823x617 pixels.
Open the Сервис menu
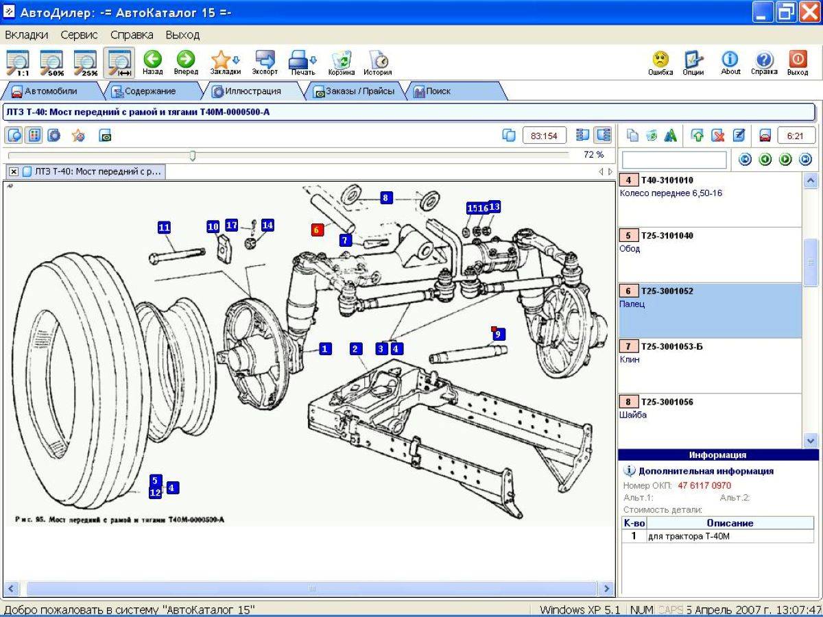[x=79, y=34]
